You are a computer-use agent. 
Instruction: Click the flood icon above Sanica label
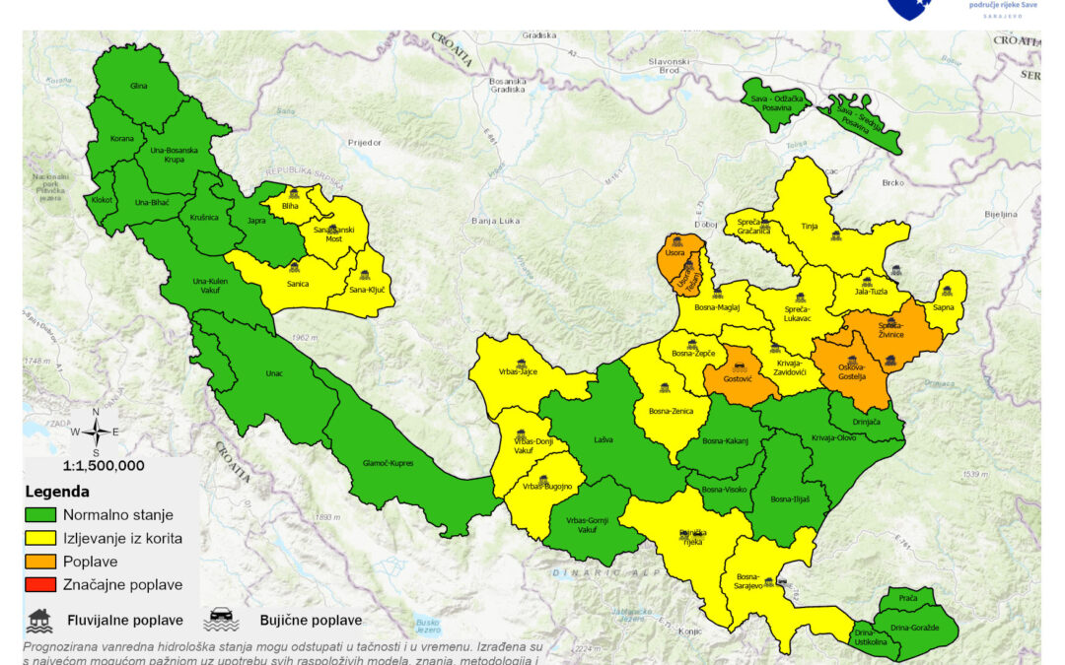[294, 266]
